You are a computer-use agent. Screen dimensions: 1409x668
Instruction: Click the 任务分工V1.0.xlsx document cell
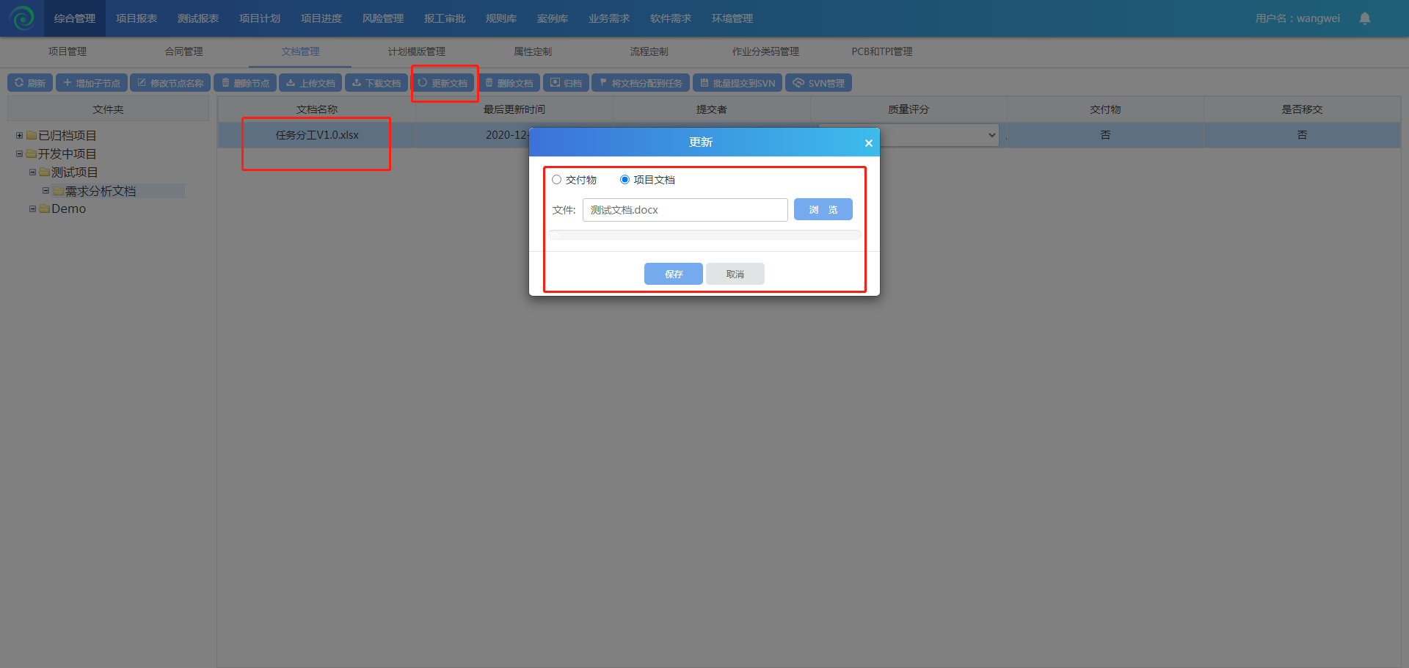tap(317, 135)
